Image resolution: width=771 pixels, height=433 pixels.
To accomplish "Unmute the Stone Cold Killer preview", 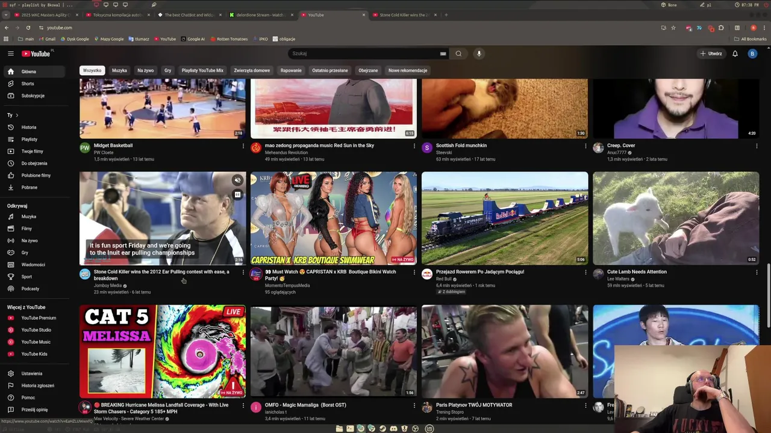I will pos(237,180).
